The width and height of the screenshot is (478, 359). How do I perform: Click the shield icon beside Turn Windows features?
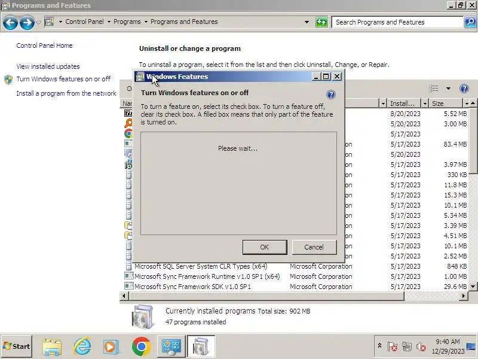coord(8,80)
